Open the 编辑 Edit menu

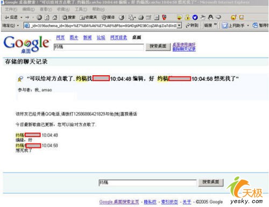[x=29, y=9]
